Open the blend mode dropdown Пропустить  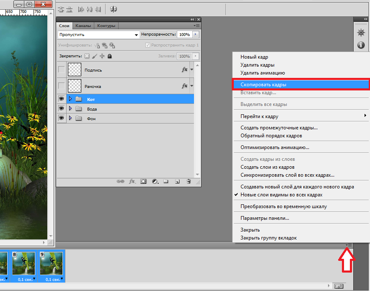pyautogui.click(x=98, y=35)
